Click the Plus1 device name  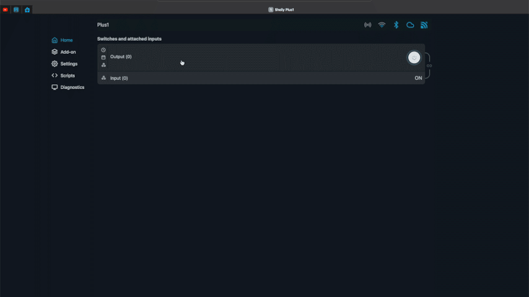coord(103,25)
